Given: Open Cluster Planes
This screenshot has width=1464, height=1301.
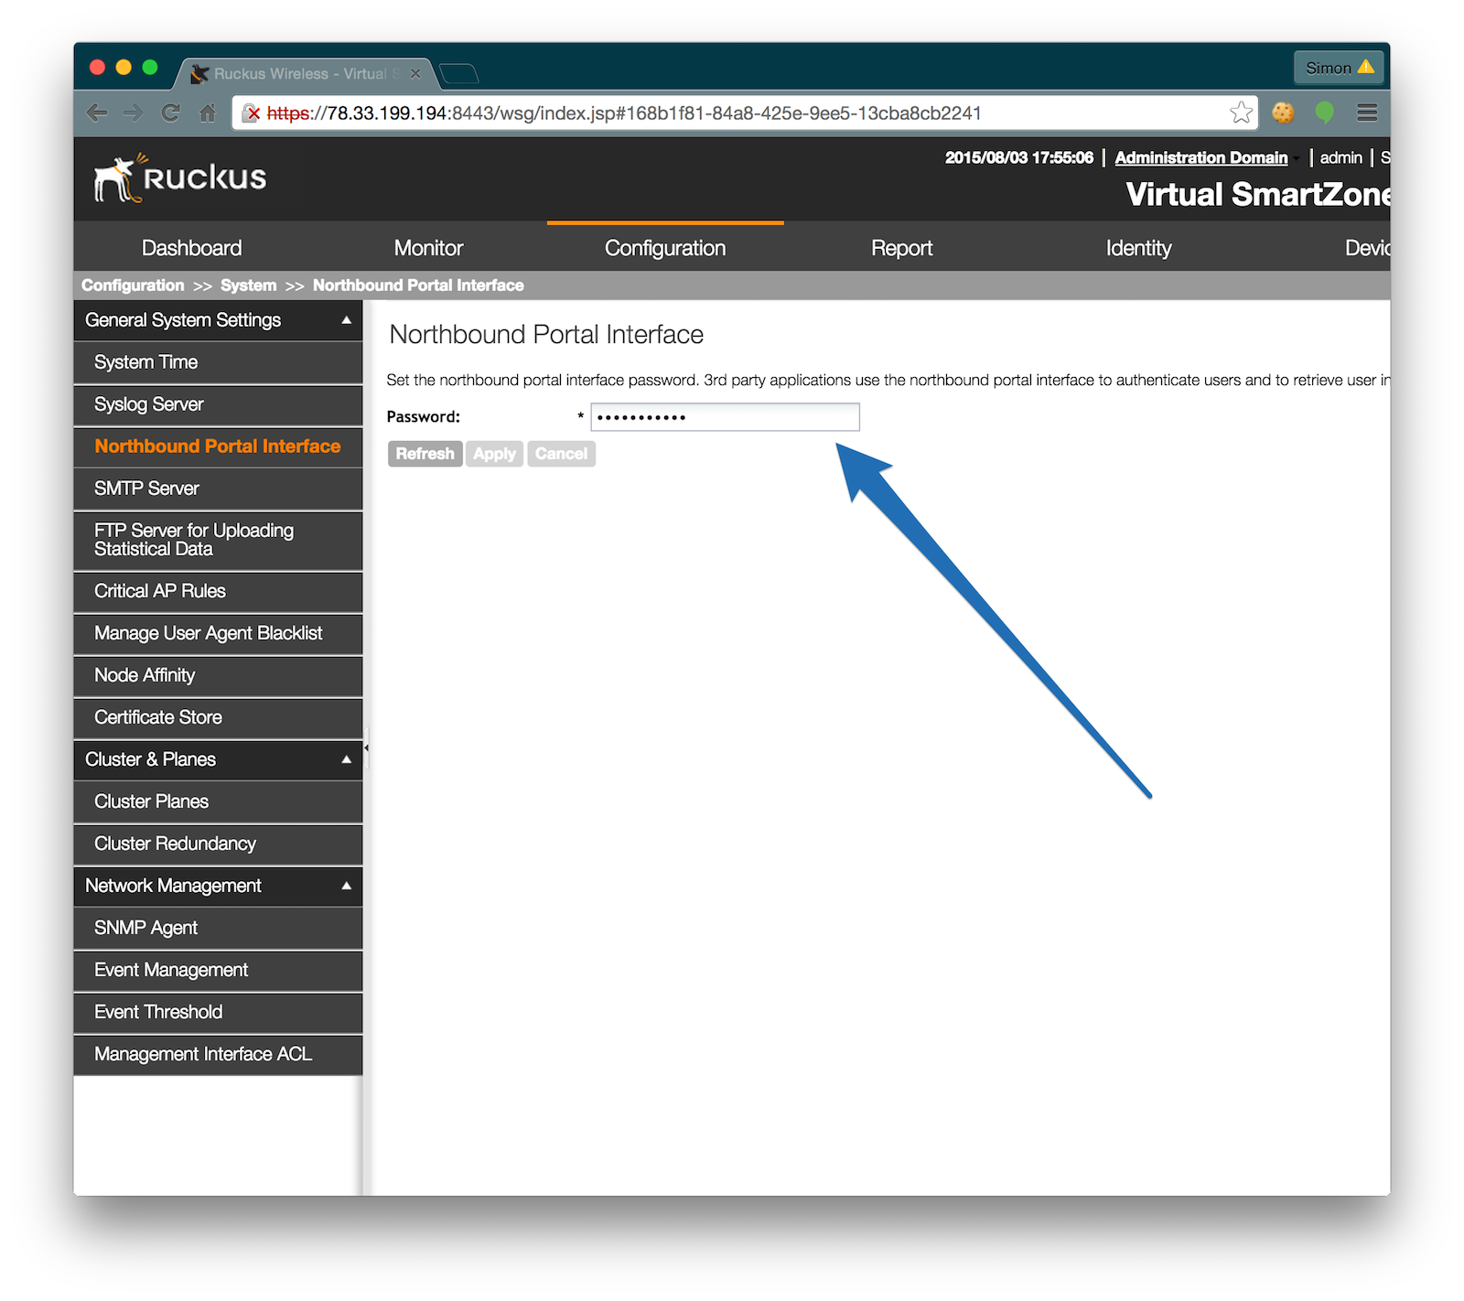Looking at the screenshot, I should coord(218,801).
